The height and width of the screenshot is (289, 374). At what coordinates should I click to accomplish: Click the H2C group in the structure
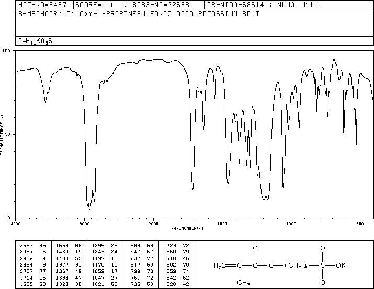[x=220, y=265]
